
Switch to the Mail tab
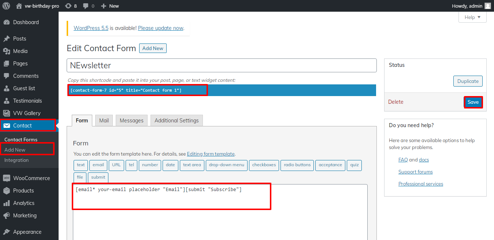[x=104, y=121]
